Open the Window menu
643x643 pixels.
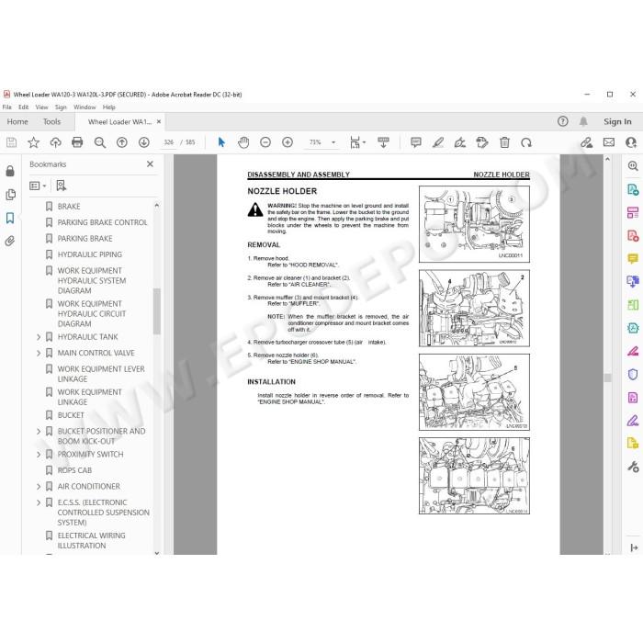coord(85,107)
